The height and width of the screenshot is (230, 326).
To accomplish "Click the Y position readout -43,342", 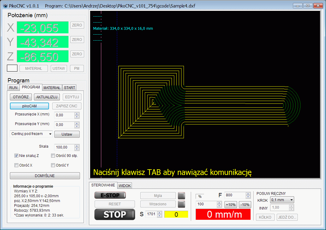I will pos(43,42).
